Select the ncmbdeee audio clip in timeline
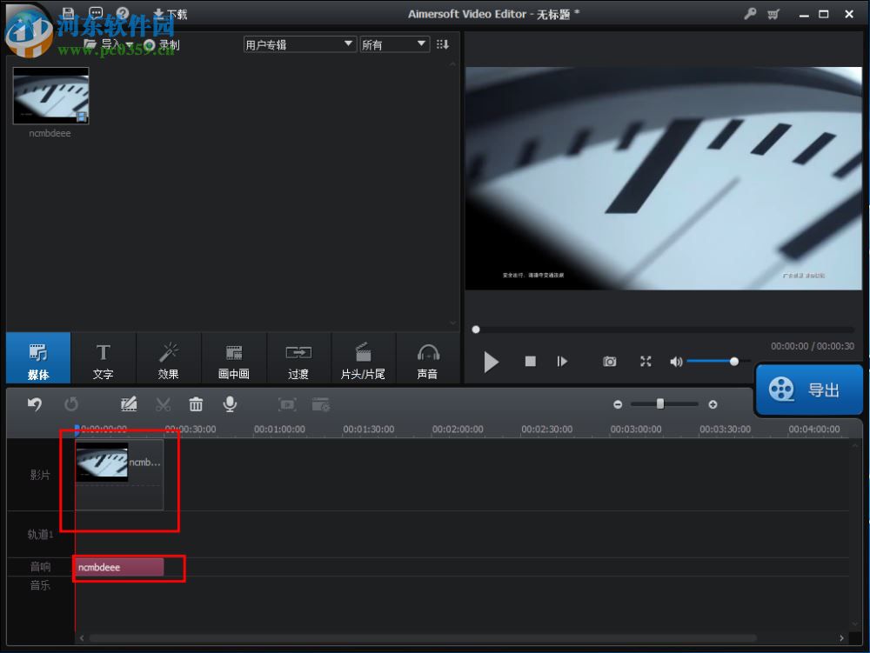The height and width of the screenshot is (653, 870). click(x=117, y=567)
